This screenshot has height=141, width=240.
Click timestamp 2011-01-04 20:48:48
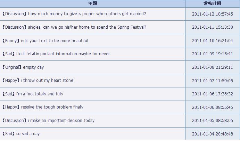pyautogui.click(x=212, y=134)
